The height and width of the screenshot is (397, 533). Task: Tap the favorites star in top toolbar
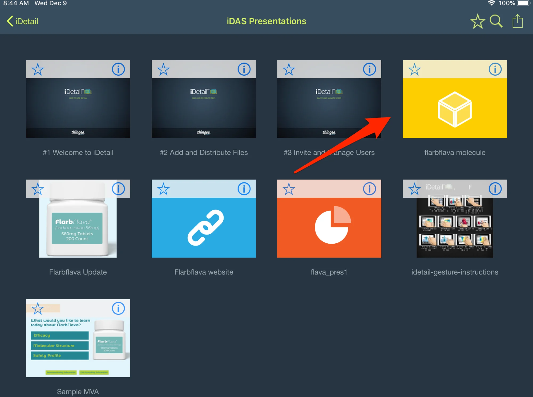coord(477,21)
